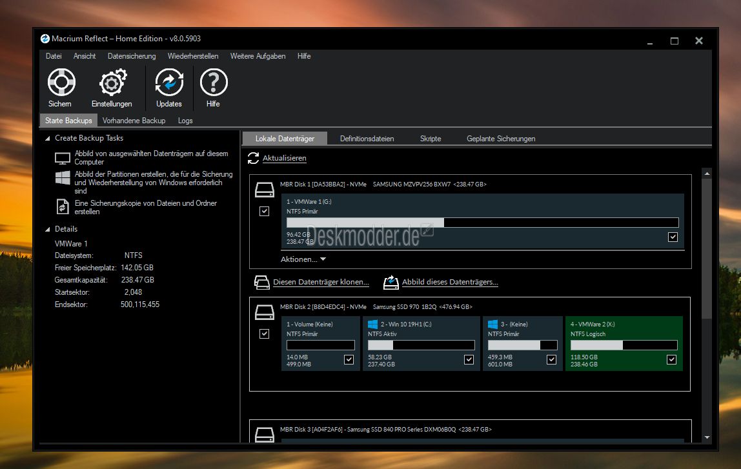Click the Endsektor value 500,115,455

(x=140, y=304)
